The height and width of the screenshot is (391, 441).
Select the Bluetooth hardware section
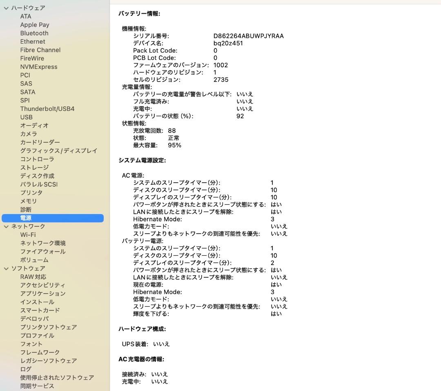click(x=34, y=33)
